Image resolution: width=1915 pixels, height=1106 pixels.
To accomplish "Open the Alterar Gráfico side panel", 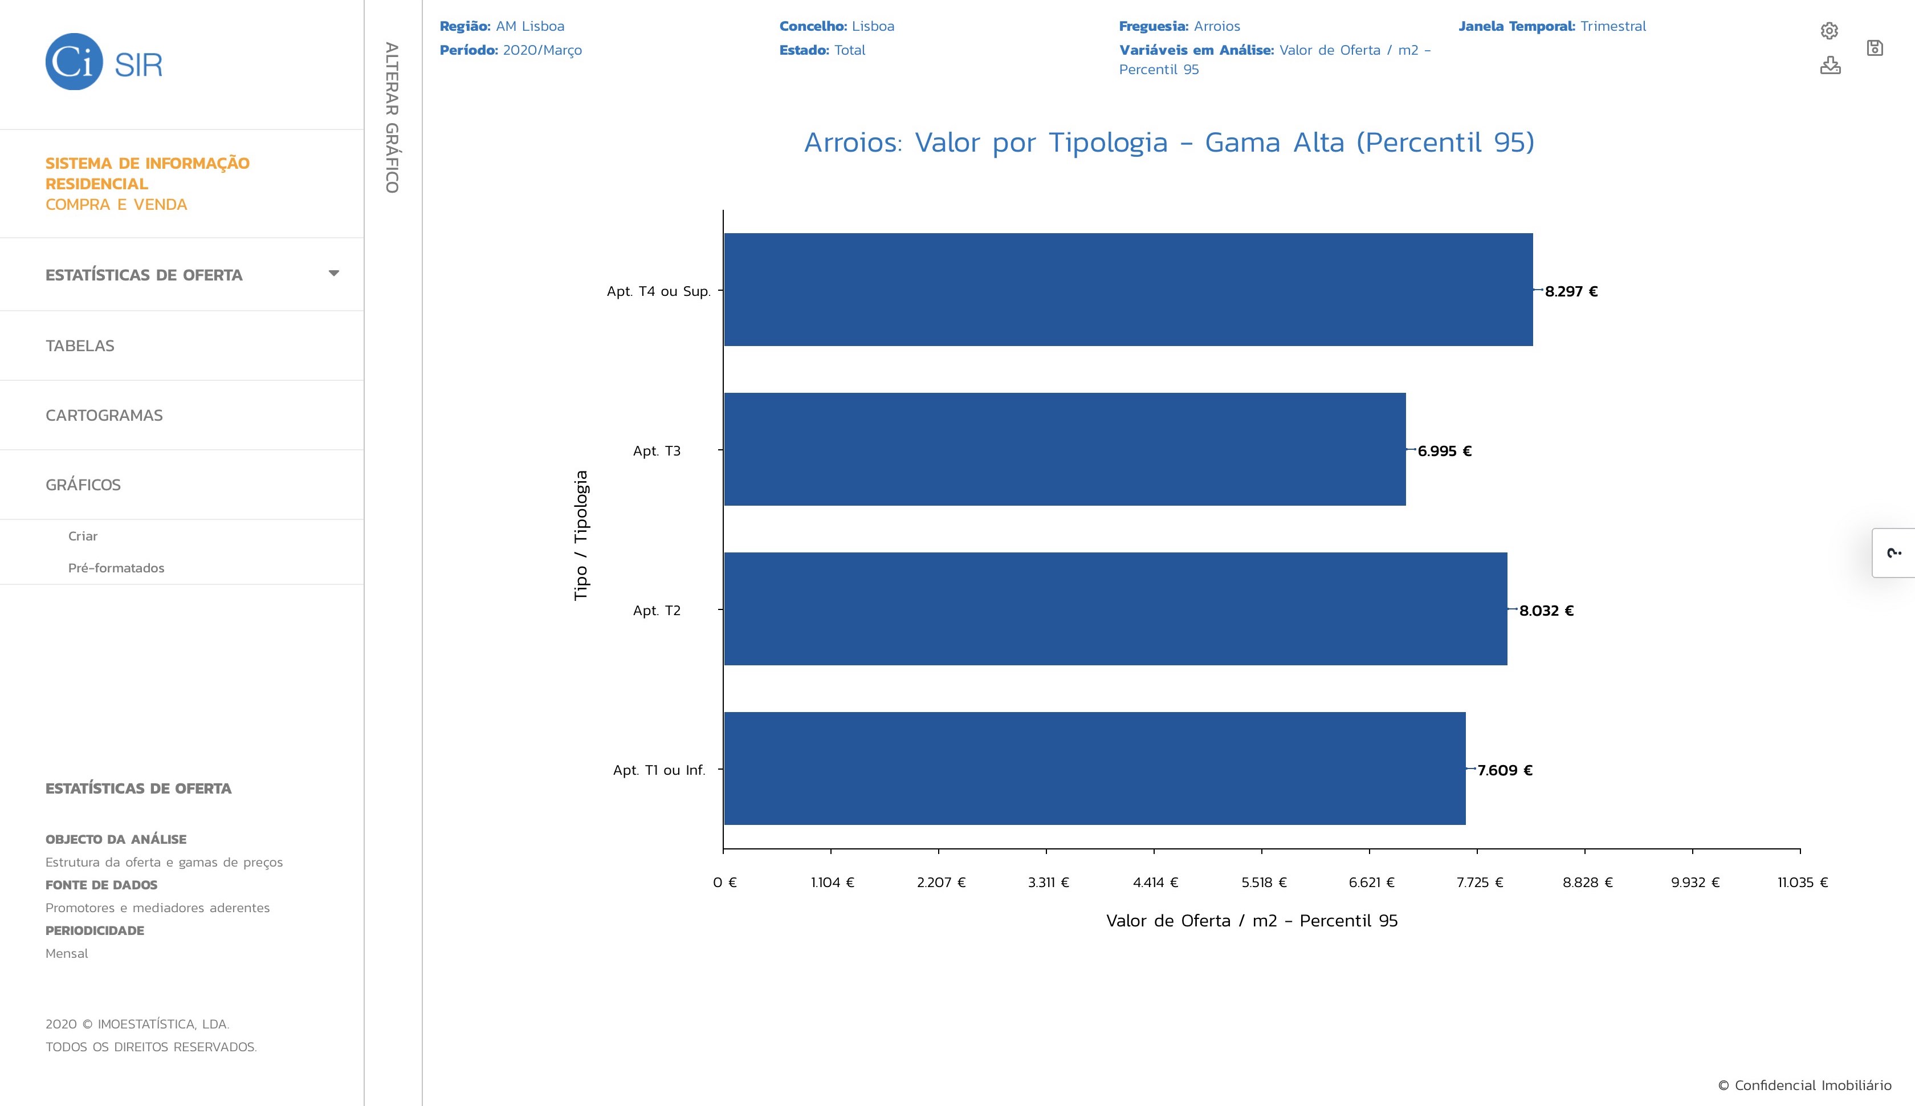I will pyautogui.click(x=392, y=118).
